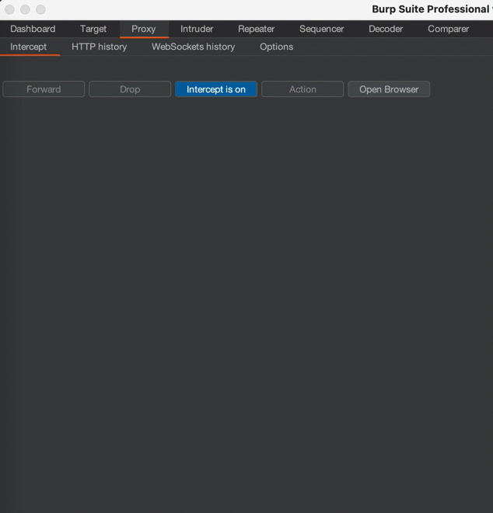Go to the Intruder tab
This screenshot has height=513, width=493.
click(197, 29)
